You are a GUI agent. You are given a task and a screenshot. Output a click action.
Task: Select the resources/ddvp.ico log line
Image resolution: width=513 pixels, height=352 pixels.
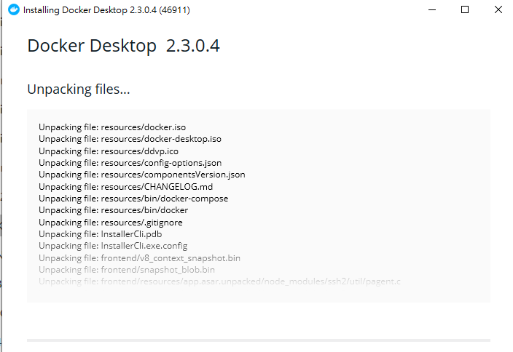point(109,151)
